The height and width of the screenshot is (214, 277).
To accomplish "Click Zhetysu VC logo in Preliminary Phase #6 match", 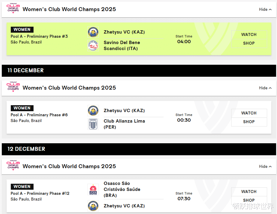I will pos(93,111).
